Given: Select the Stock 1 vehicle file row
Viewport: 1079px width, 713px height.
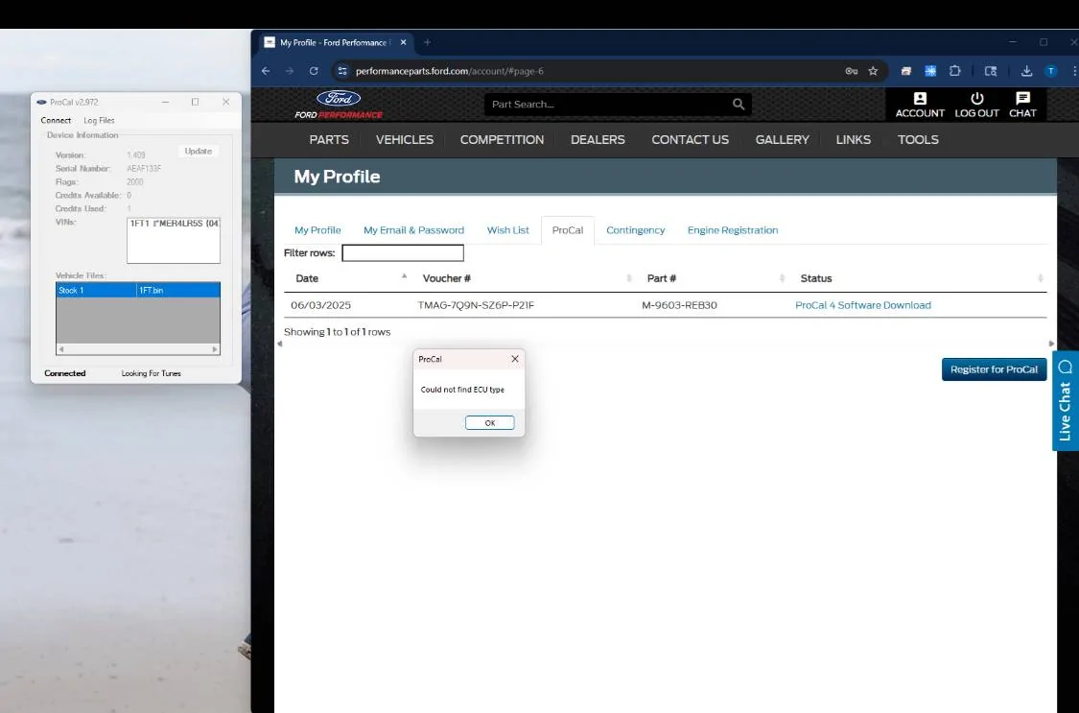Looking at the screenshot, I should [137, 291].
